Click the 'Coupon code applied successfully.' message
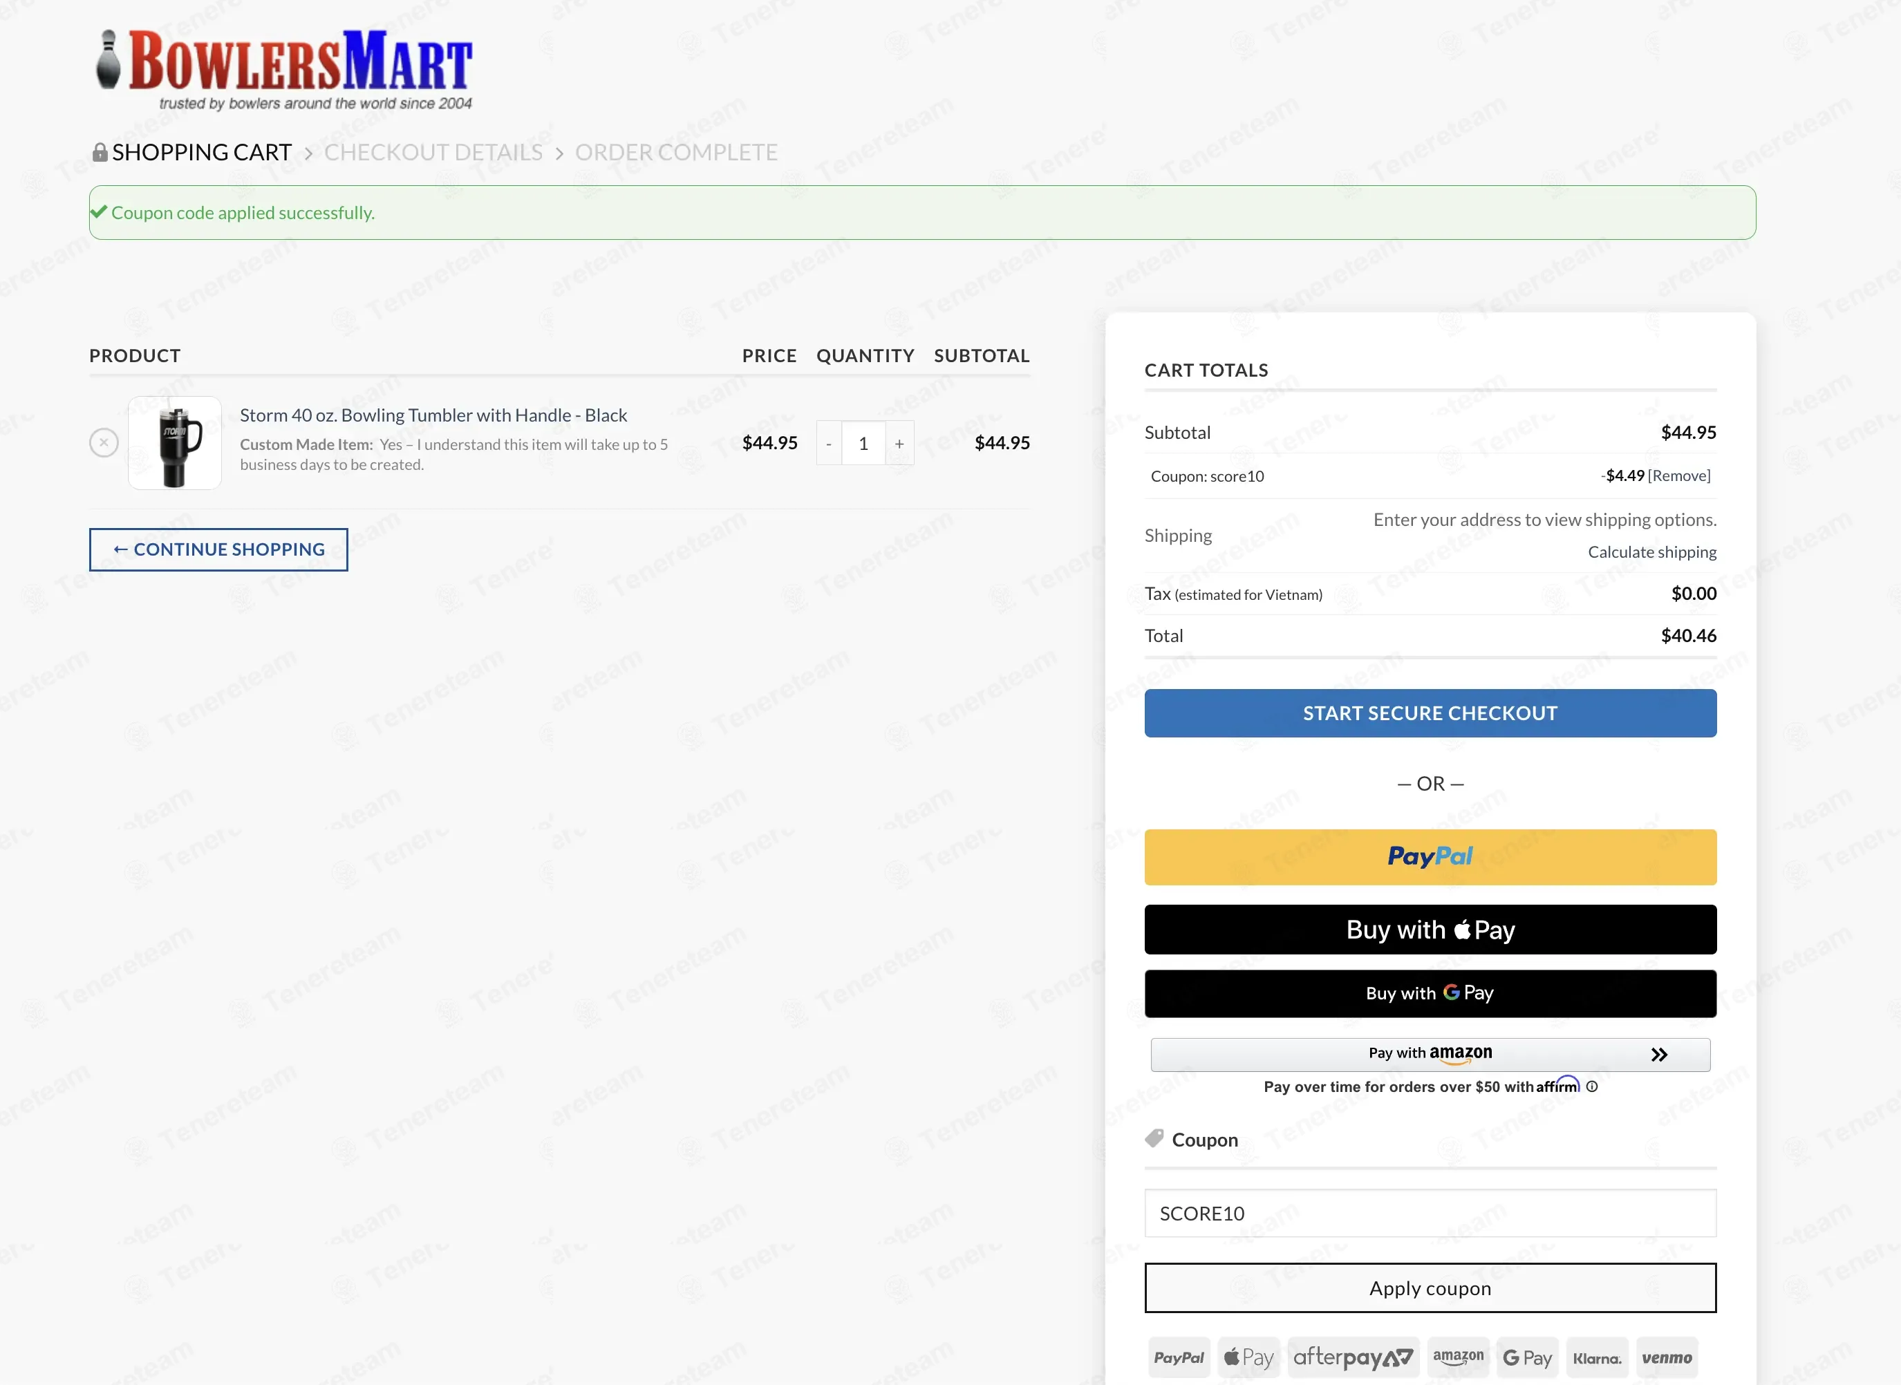Screen dimensions: 1901x1385 coord(243,213)
